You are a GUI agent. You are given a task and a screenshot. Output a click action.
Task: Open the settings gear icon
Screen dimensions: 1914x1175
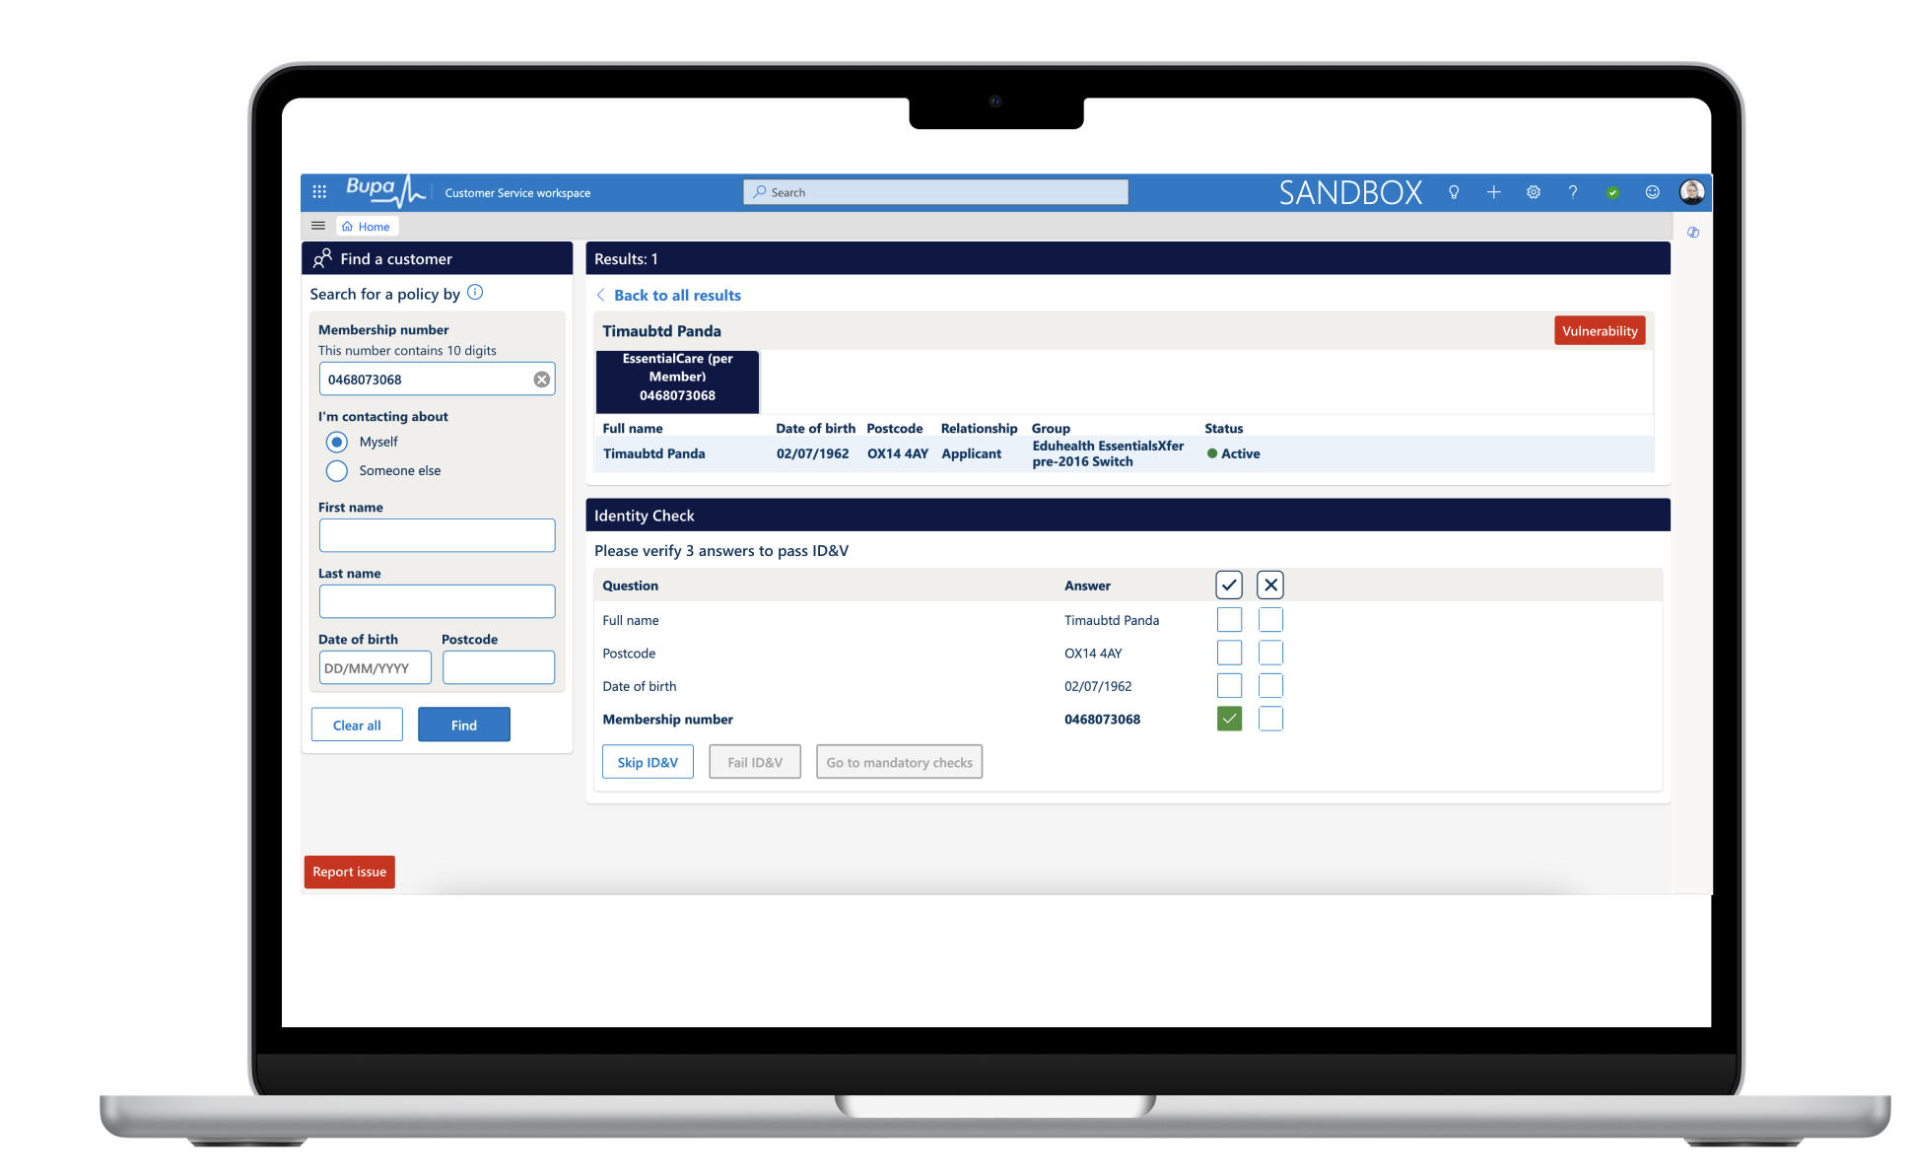click(1534, 192)
